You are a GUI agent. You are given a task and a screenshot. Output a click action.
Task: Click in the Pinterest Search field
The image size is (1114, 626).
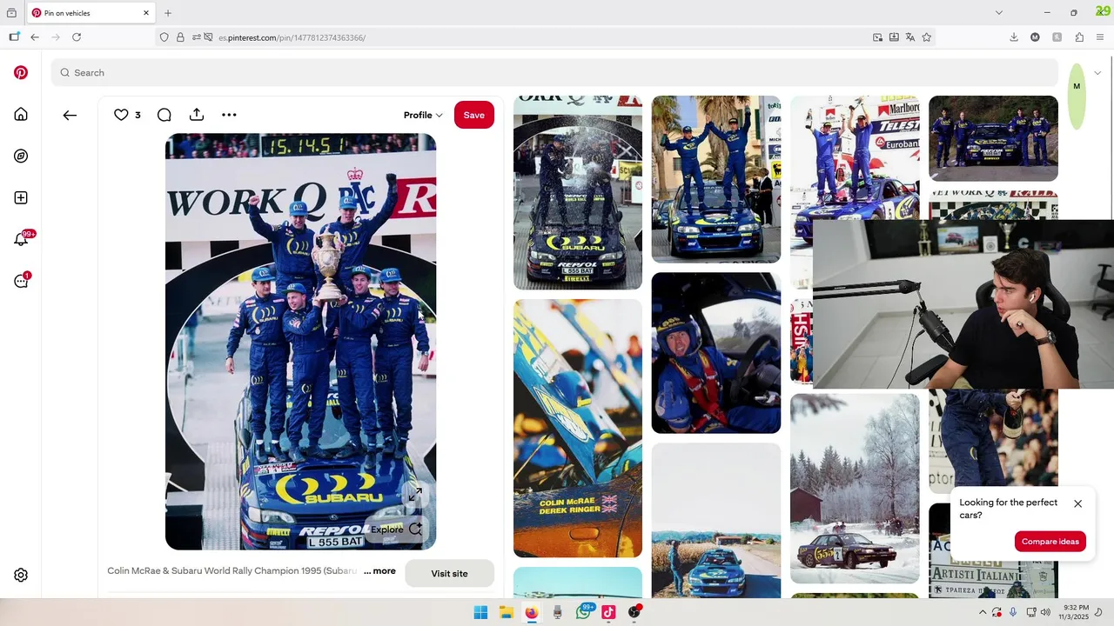[554, 73]
